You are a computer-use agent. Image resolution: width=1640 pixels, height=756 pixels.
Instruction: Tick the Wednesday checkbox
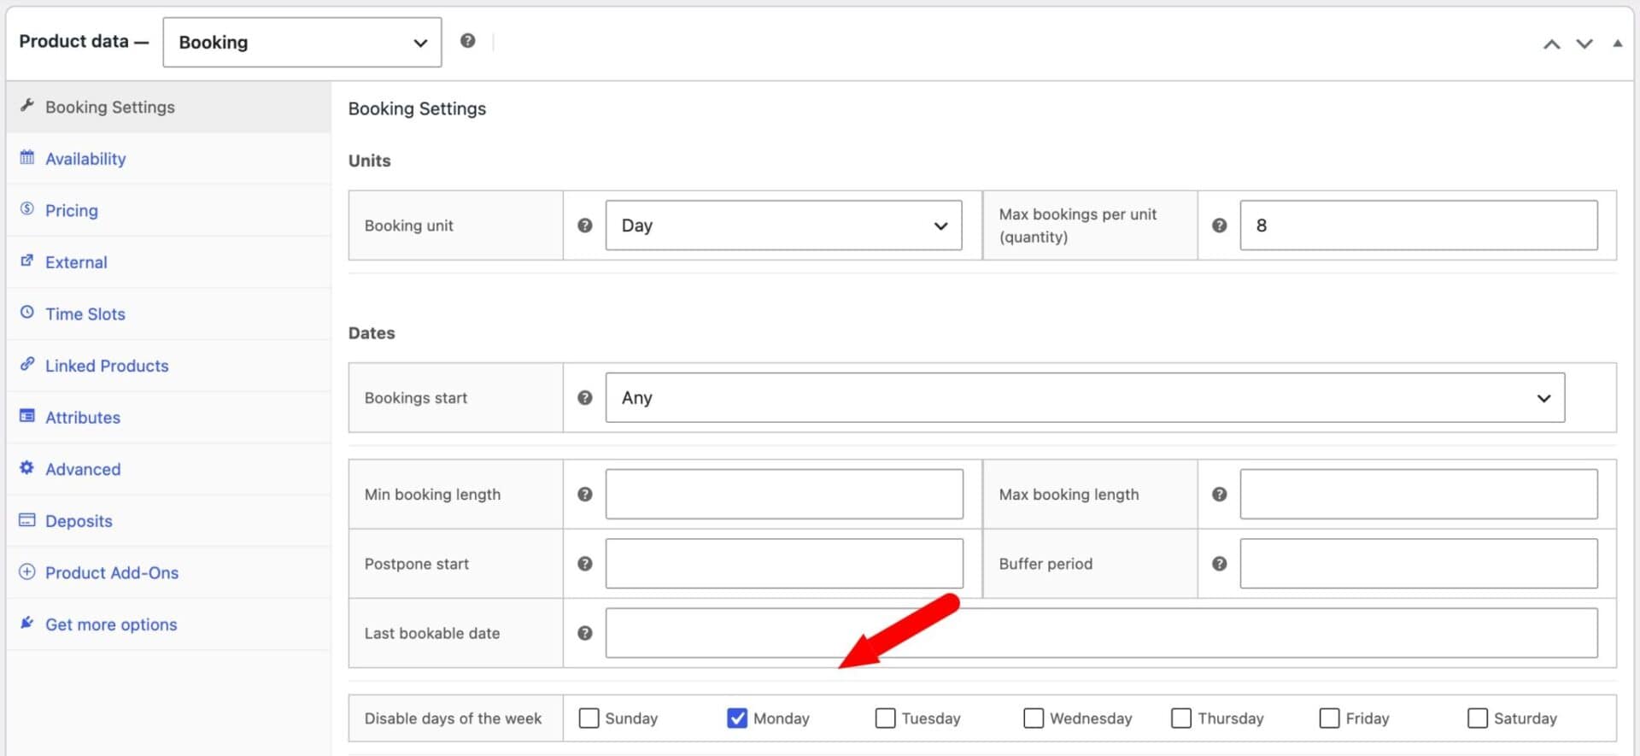tap(1034, 718)
